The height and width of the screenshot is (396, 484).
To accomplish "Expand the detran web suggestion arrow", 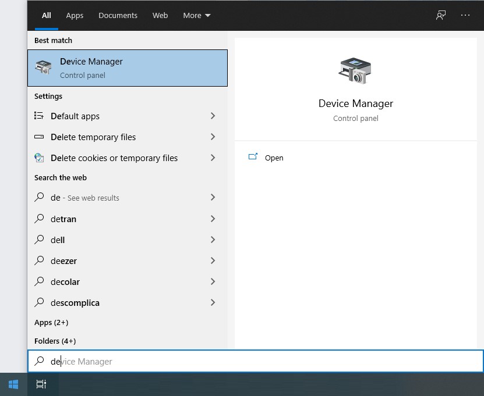I will (x=213, y=219).
